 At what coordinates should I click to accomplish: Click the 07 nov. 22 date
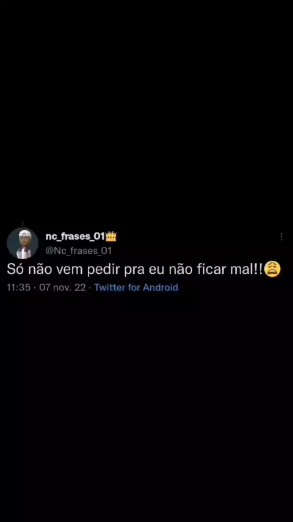pyautogui.click(x=62, y=287)
